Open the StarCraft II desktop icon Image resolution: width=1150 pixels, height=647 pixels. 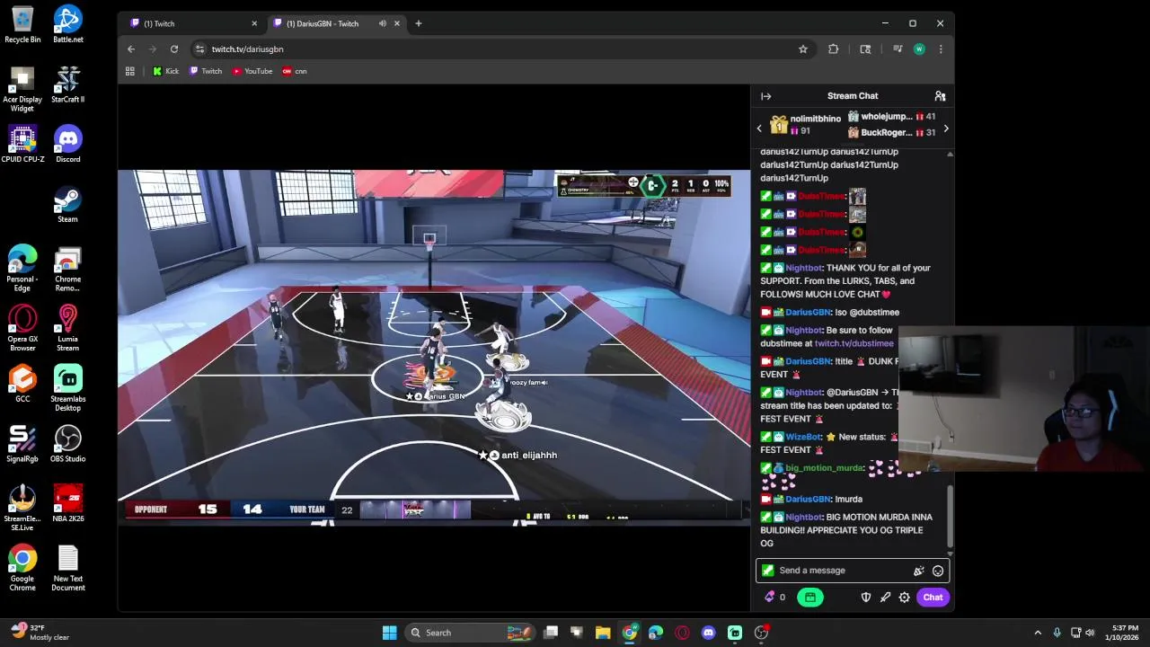tap(68, 84)
